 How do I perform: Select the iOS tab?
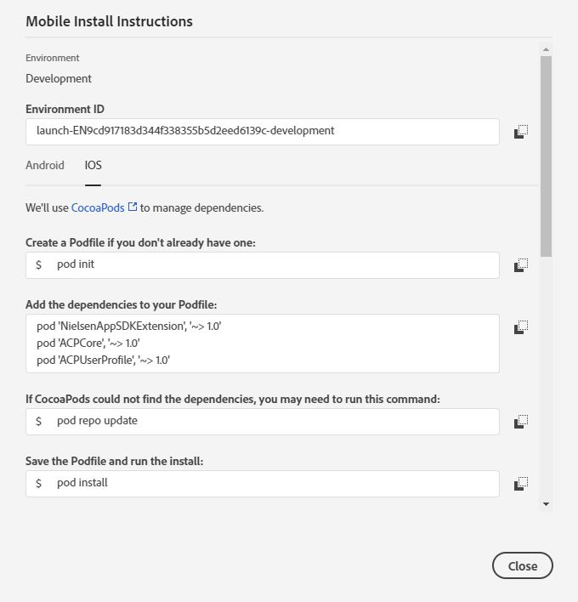pyautogui.click(x=93, y=166)
